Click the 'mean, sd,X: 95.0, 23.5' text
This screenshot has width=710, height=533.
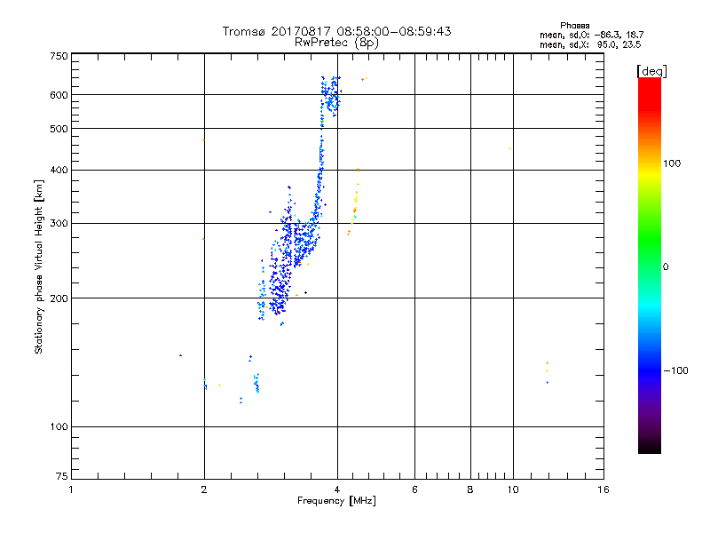pyautogui.click(x=590, y=44)
